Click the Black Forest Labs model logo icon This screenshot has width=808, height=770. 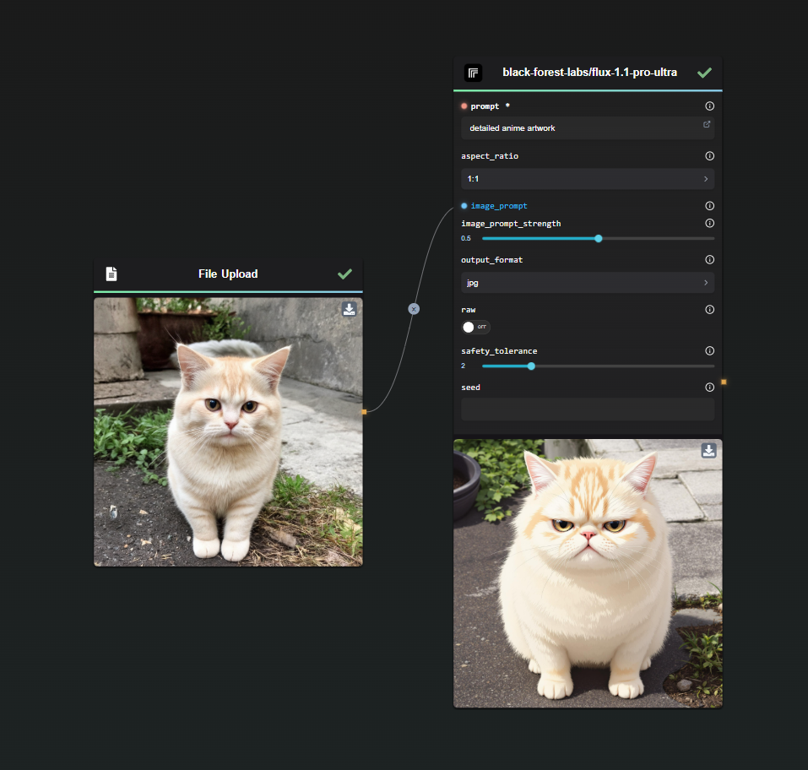[473, 73]
